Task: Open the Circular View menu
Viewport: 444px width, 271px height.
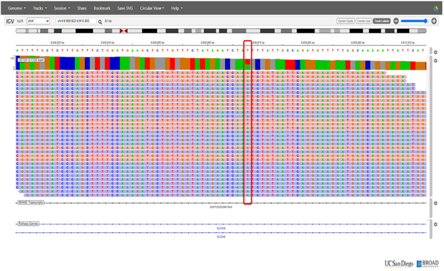Action: point(152,9)
